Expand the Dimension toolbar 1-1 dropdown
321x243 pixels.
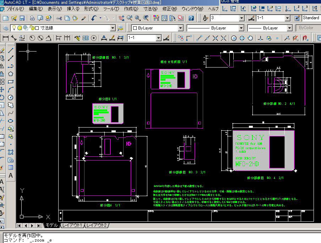(159, 38)
